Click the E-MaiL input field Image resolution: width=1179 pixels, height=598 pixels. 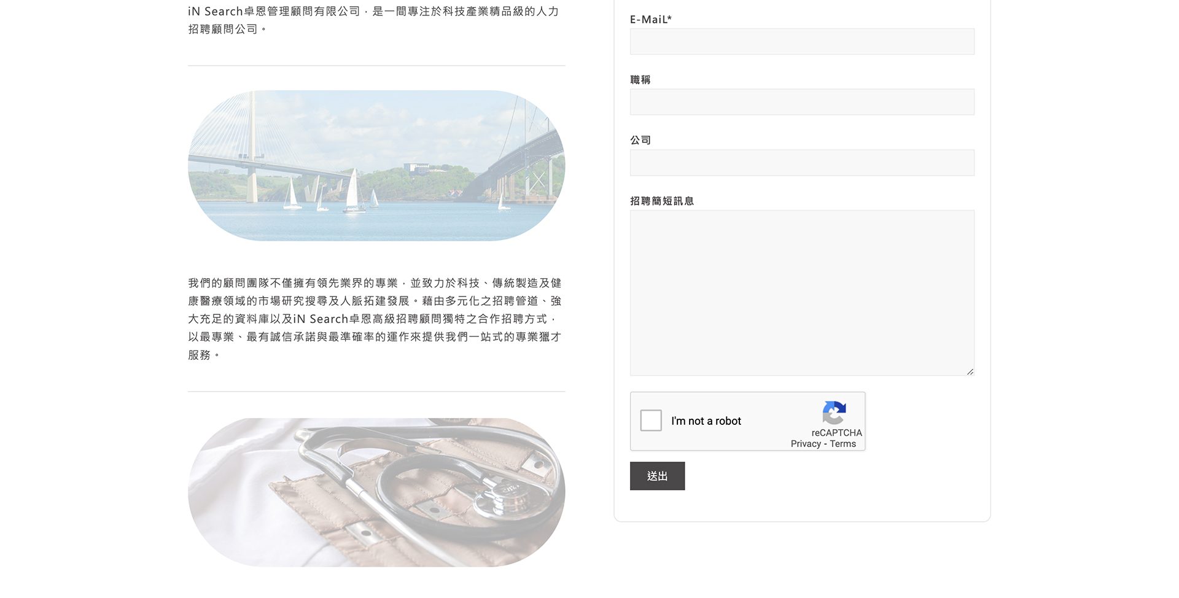[802, 41]
